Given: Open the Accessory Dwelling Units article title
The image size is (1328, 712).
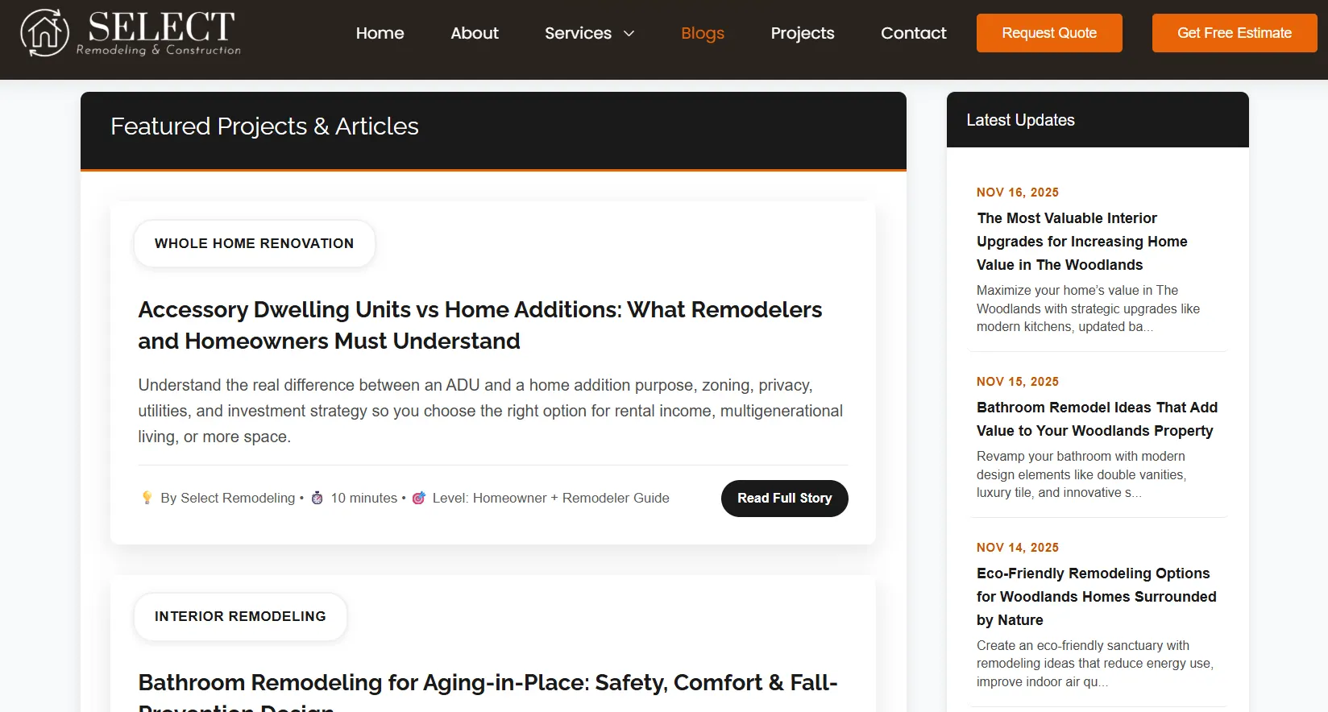Looking at the screenshot, I should [480, 325].
